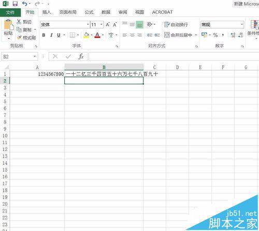The width and height of the screenshot is (259, 231).
Task: Merge and center with 合并后居中
Action: [x=178, y=35]
